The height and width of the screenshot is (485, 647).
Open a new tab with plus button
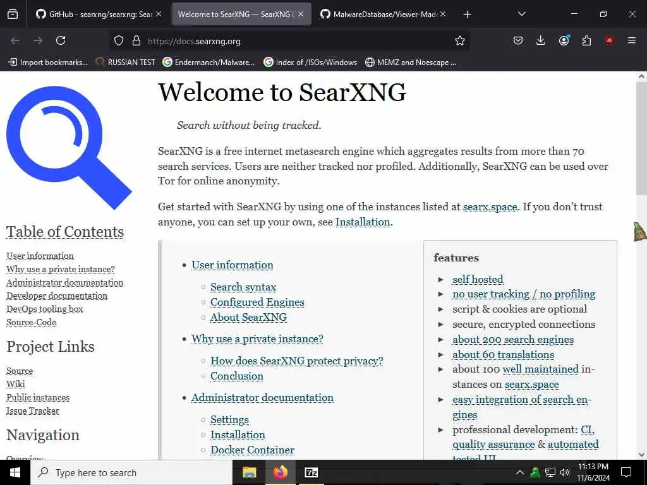click(x=467, y=15)
